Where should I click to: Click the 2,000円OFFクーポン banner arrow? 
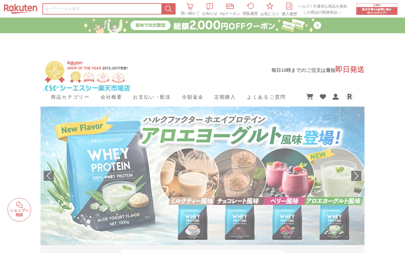(x=317, y=25)
